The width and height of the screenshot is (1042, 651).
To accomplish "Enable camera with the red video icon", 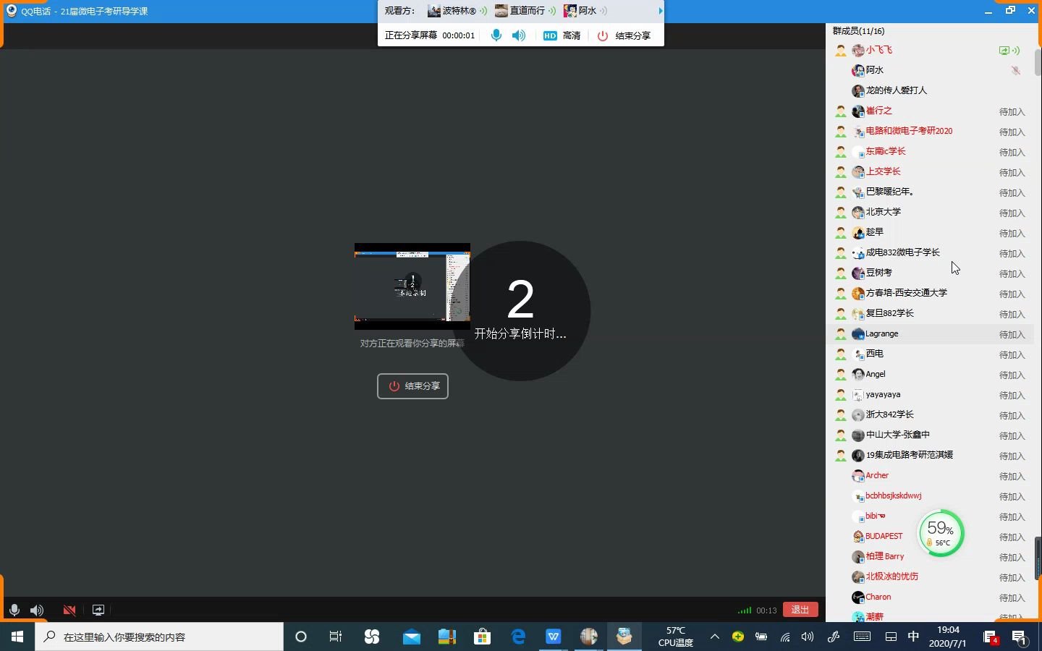I will point(69,610).
